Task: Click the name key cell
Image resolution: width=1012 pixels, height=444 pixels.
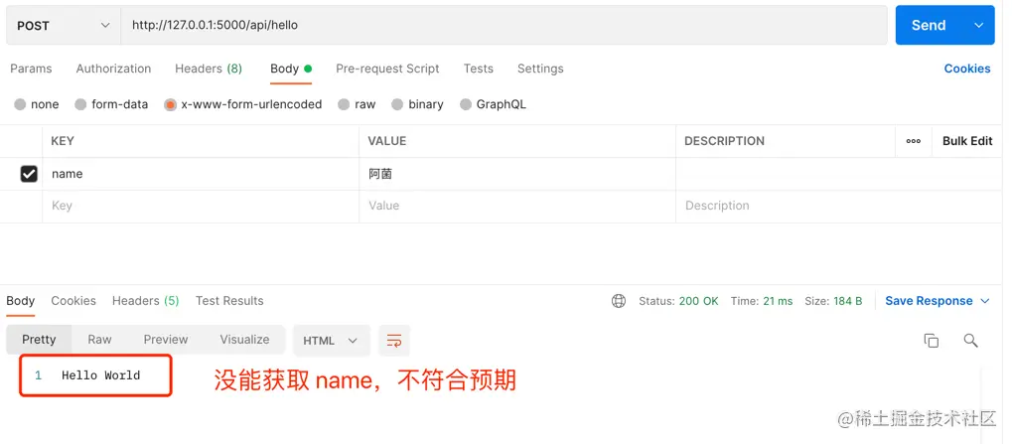Action: pyautogui.click(x=201, y=174)
